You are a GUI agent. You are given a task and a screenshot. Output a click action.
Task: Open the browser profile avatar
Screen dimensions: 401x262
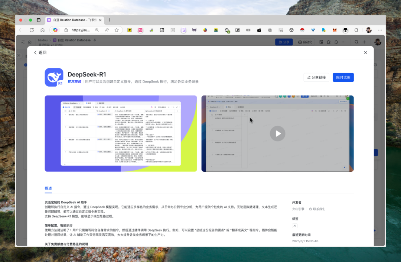tap(369, 30)
